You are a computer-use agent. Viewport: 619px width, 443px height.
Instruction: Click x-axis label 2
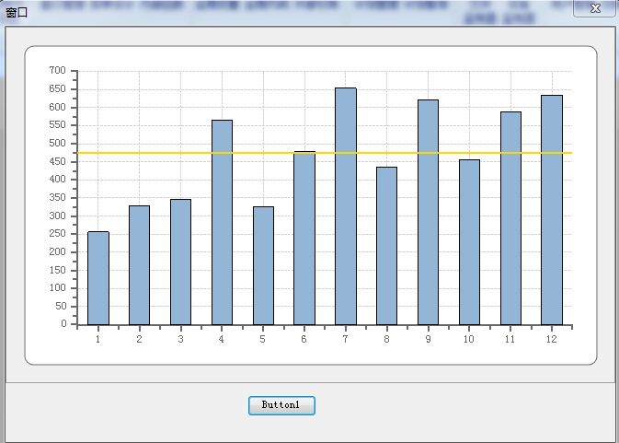click(x=140, y=339)
